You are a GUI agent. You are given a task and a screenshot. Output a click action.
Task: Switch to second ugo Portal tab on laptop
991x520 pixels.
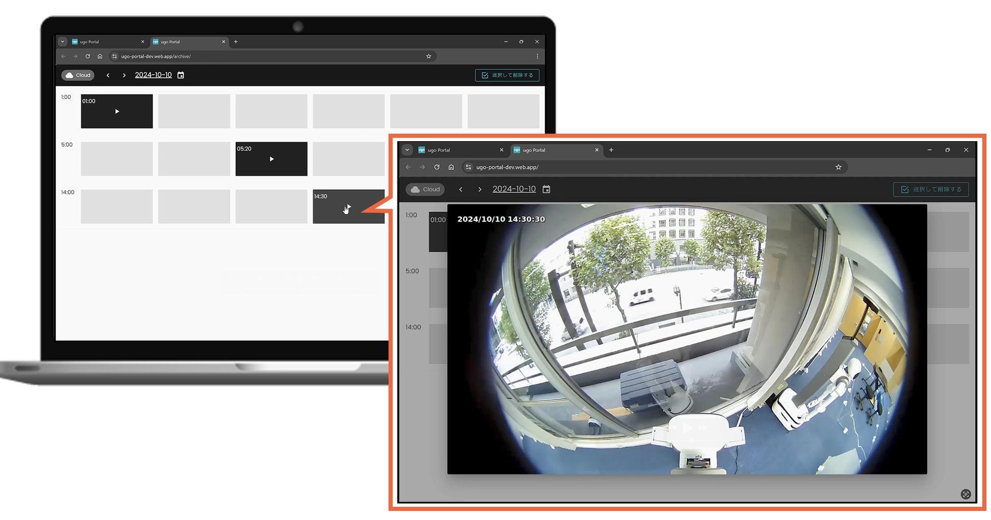pyautogui.click(x=189, y=42)
